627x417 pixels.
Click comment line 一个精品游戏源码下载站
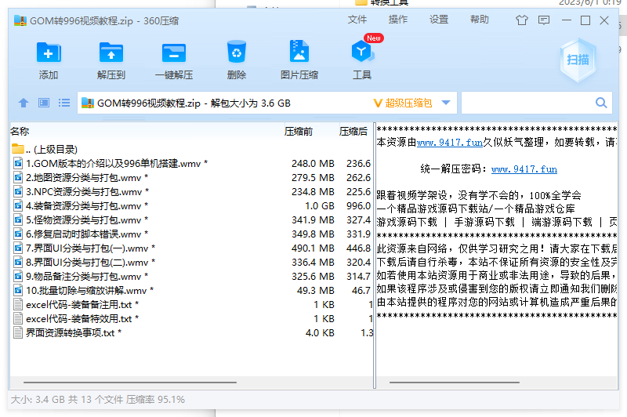[x=476, y=208]
